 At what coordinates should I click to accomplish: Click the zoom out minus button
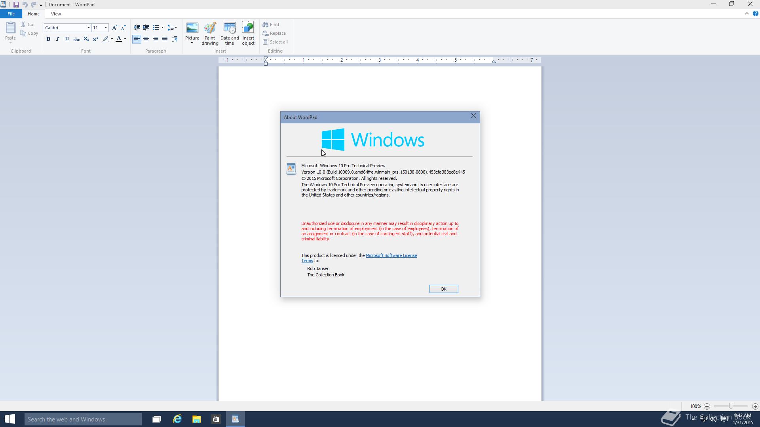707,406
